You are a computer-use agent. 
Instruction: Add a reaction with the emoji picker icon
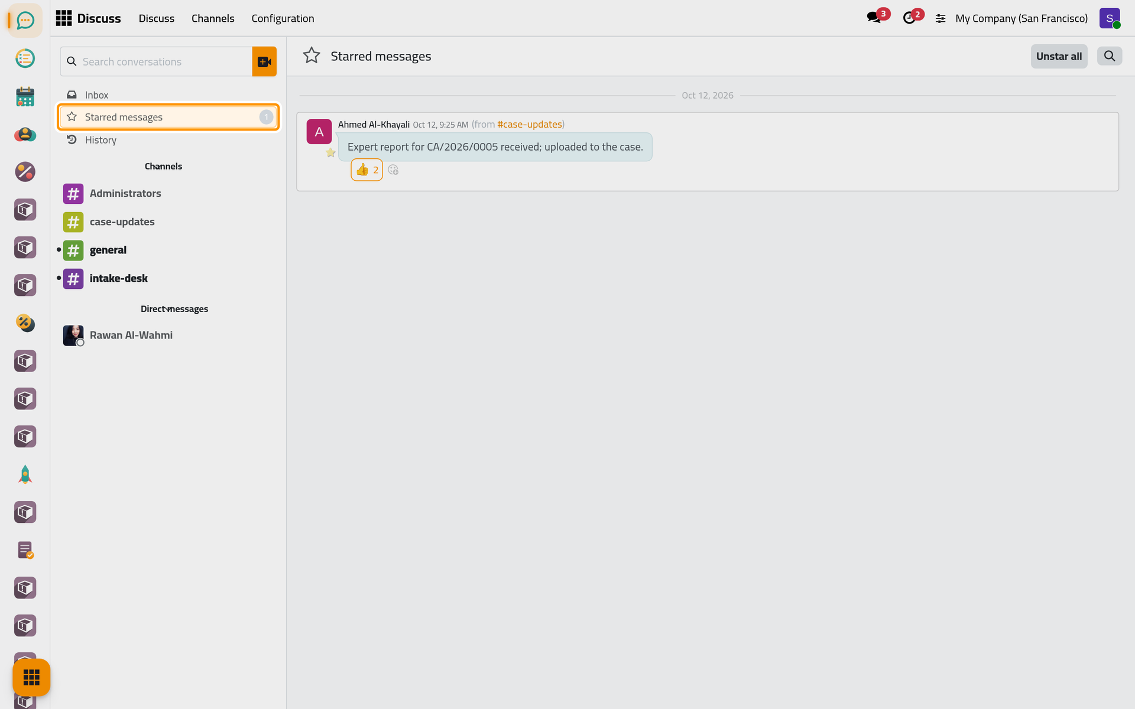393,170
